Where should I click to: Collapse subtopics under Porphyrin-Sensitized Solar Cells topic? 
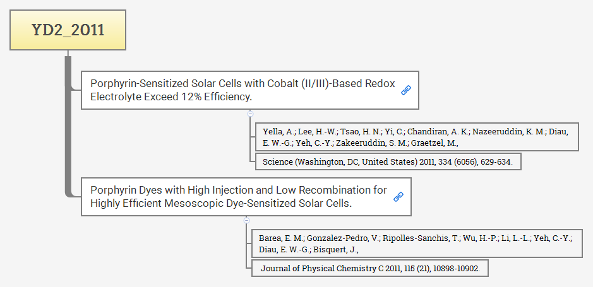click(251, 114)
